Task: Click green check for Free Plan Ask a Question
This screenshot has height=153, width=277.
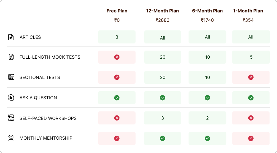Action: tap(117, 97)
